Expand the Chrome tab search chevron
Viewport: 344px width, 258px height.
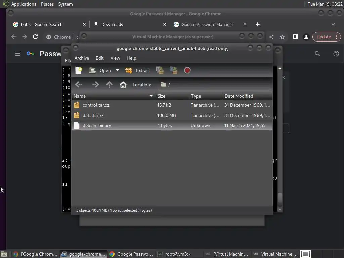(x=333, y=24)
